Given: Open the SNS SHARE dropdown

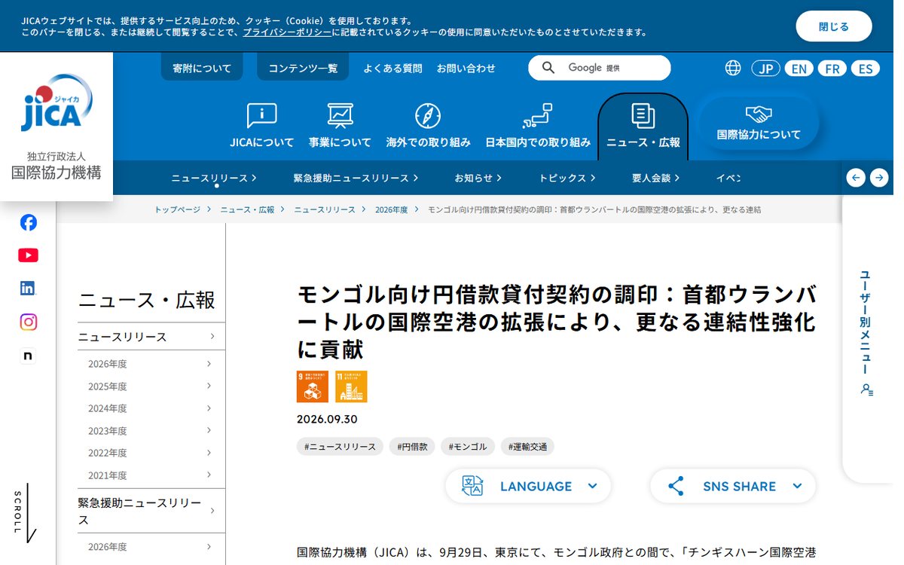Looking at the screenshot, I should (x=733, y=486).
